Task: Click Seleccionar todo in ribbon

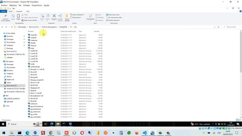Action: tap(113, 15)
